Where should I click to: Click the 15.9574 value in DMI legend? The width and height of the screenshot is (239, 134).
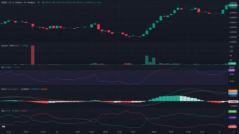point(23,111)
